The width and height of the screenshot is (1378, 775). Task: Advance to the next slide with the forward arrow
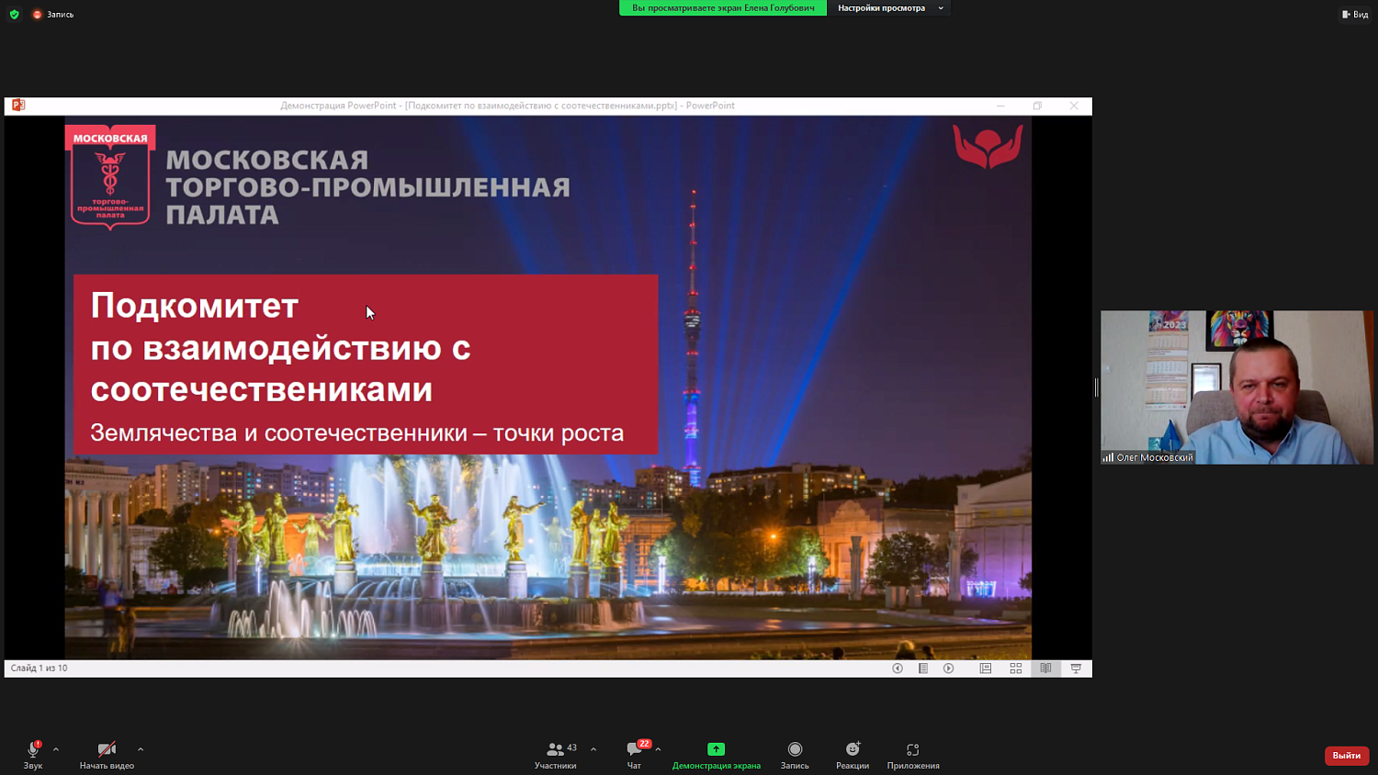(x=949, y=668)
